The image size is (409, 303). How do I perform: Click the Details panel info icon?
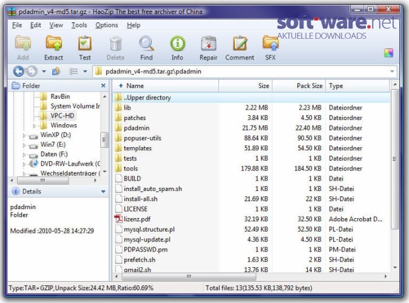[16, 191]
